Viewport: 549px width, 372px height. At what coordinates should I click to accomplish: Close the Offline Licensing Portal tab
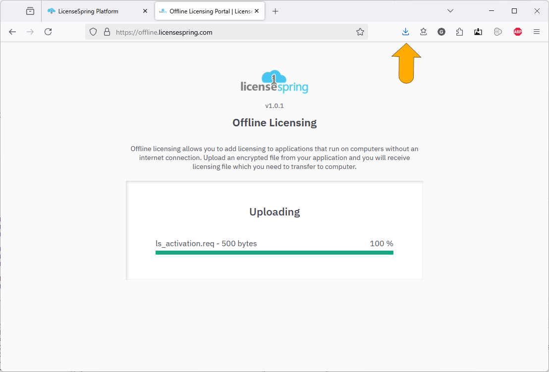(x=257, y=11)
